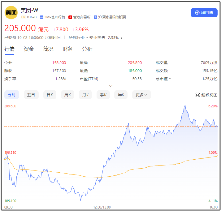Click 换手率 value 1.28%
221x211 pixels.
point(61,79)
